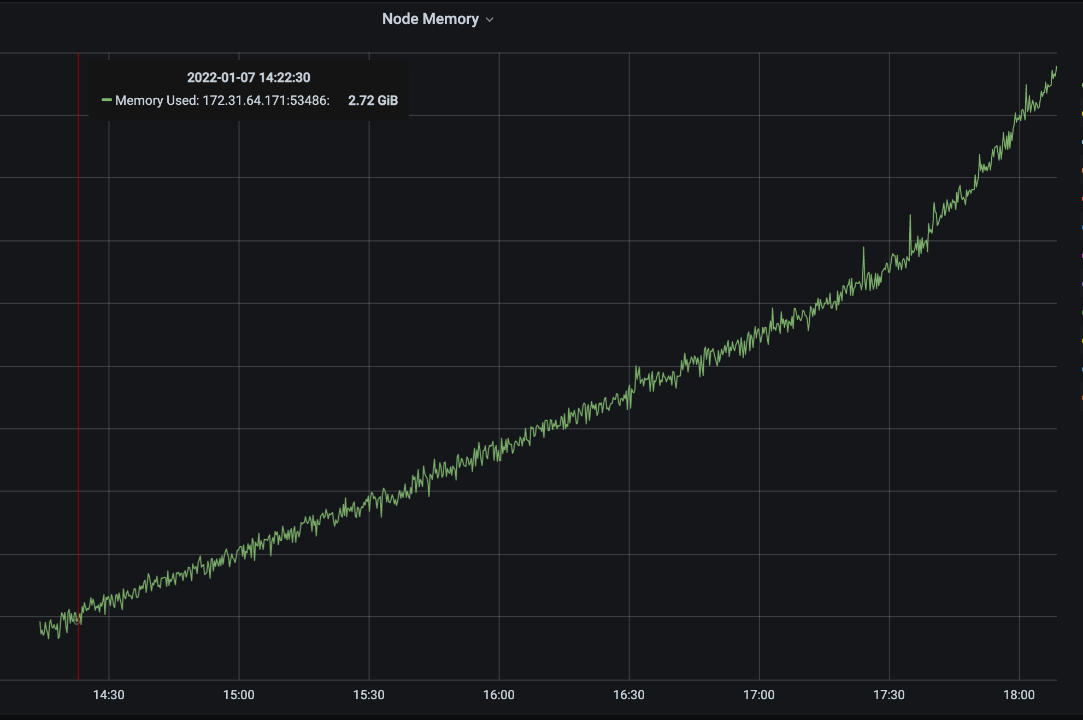Click the 15:00 time axis label

(x=239, y=695)
